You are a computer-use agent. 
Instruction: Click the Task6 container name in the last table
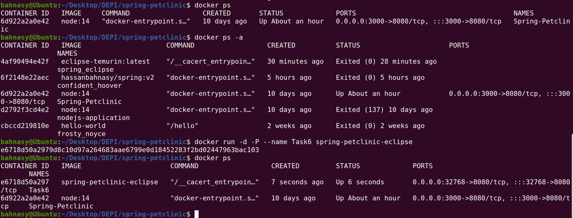(x=39, y=190)
